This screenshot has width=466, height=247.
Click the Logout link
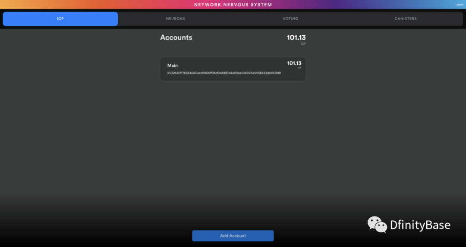[459, 4]
